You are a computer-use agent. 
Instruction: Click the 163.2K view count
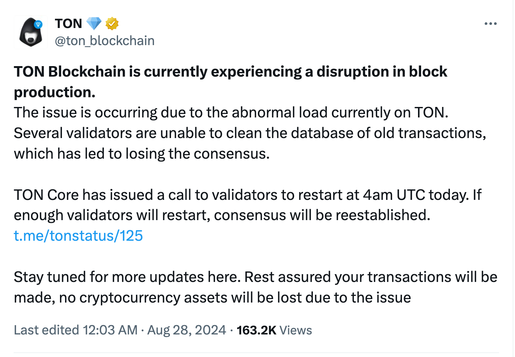pyautogui.click(x=256, y=330)
